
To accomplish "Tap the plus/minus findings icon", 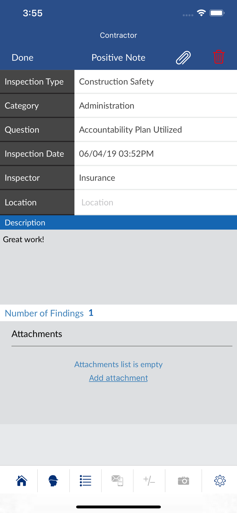I will coord(149,480).
